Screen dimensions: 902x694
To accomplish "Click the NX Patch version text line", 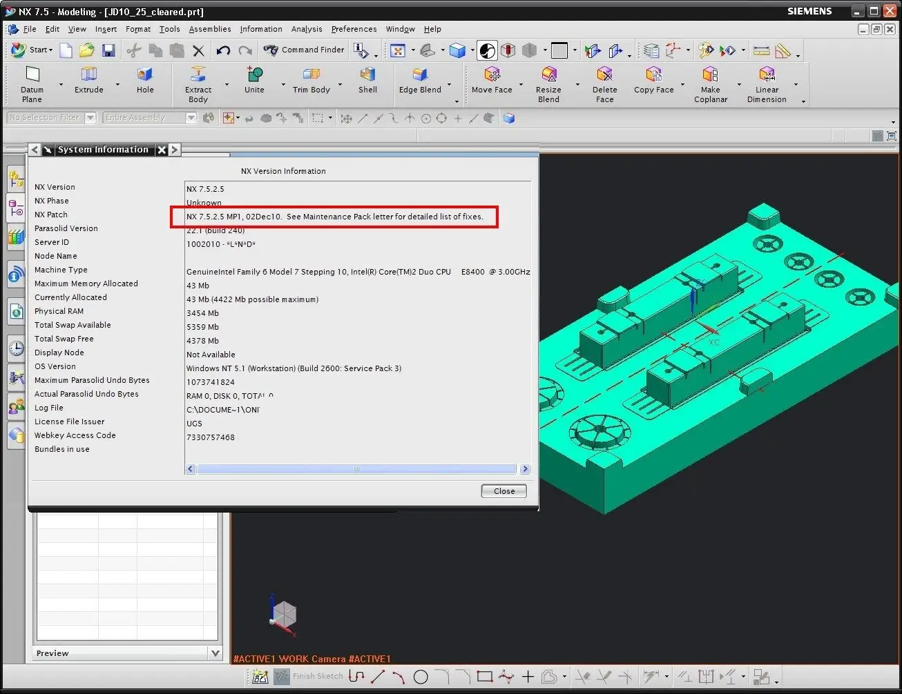I will point(335,217).
